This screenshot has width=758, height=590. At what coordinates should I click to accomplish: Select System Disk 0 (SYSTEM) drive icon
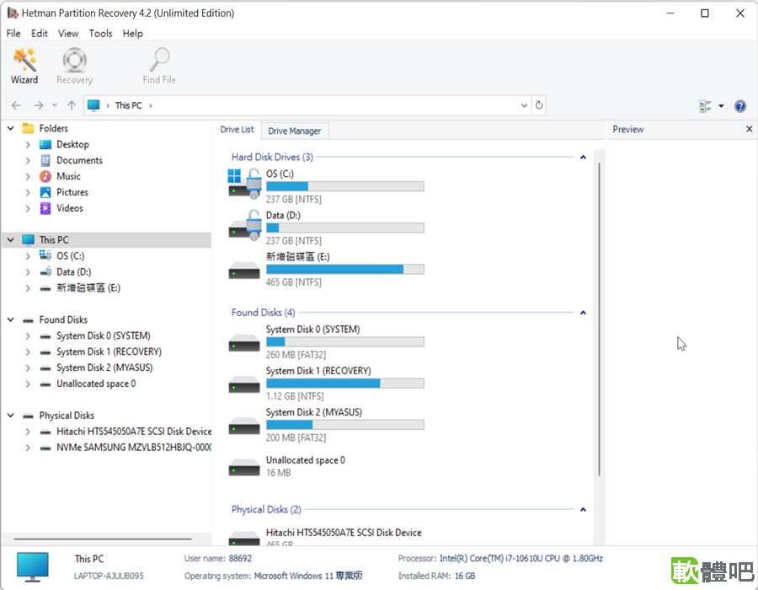(244, 343)
